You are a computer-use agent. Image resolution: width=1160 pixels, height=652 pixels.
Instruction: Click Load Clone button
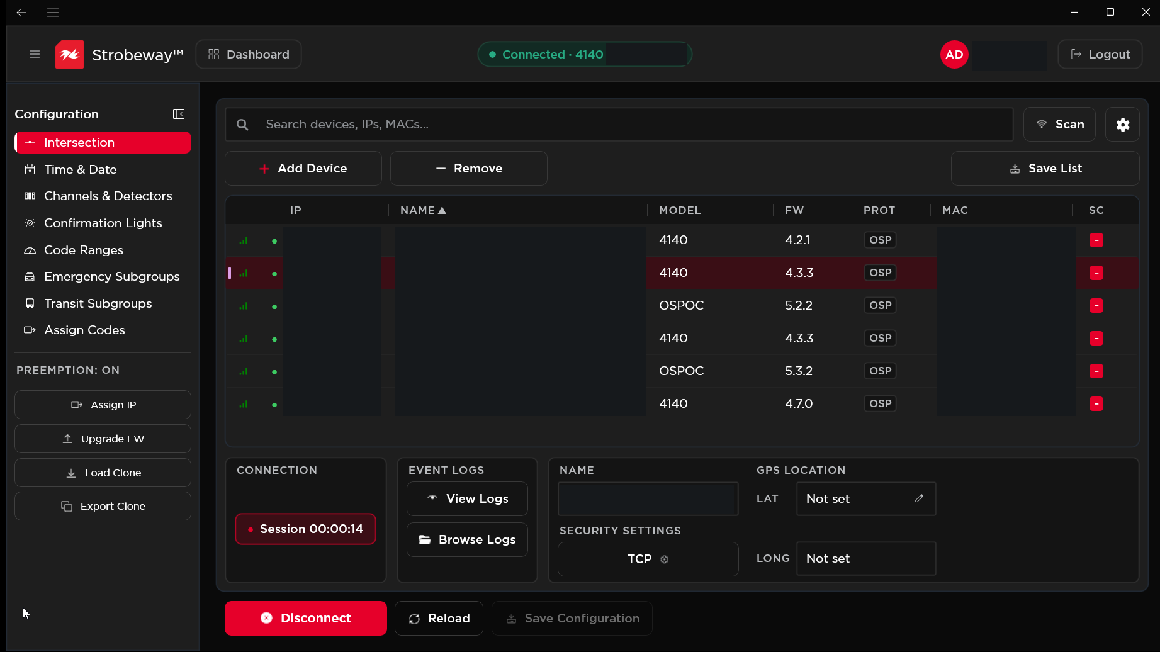tap(103, 473)
